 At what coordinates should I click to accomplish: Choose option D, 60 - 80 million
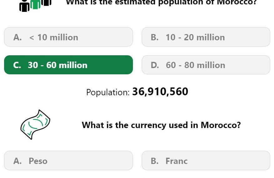pos(206,65)
